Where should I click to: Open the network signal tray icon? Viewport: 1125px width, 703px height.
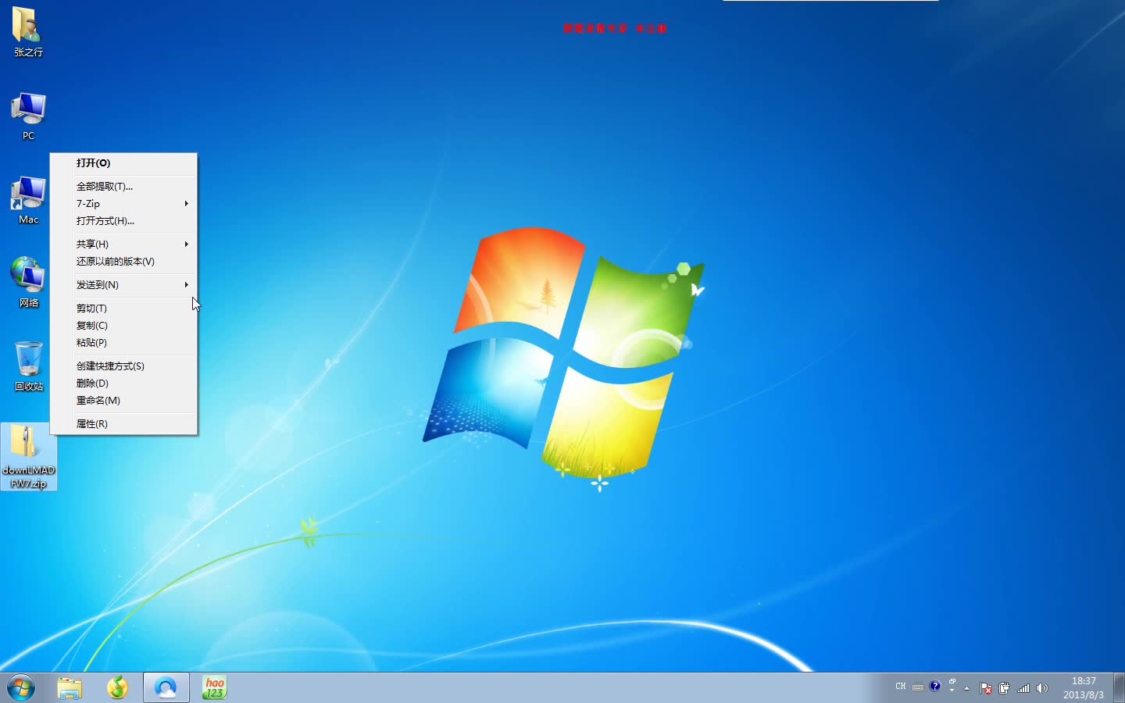pos(1023,688)
